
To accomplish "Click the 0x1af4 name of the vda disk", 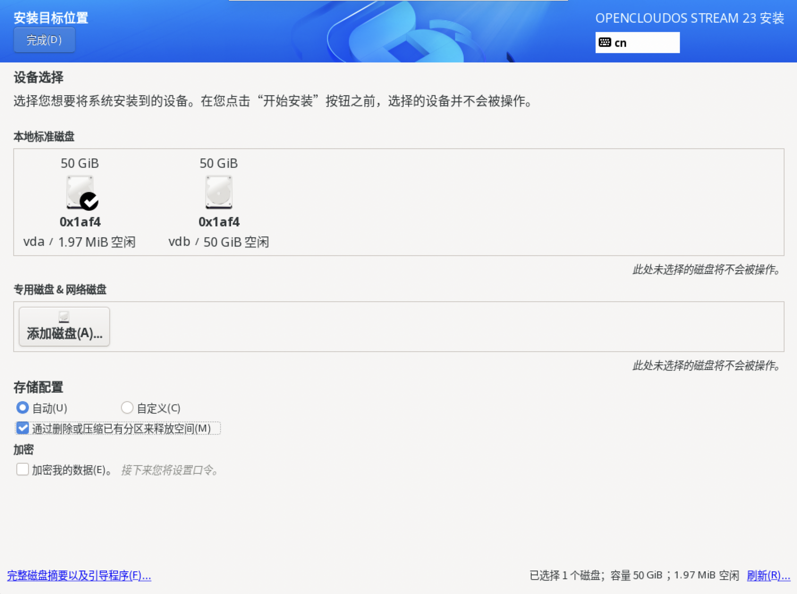I will pyautogui.click(x=80, y=222).
